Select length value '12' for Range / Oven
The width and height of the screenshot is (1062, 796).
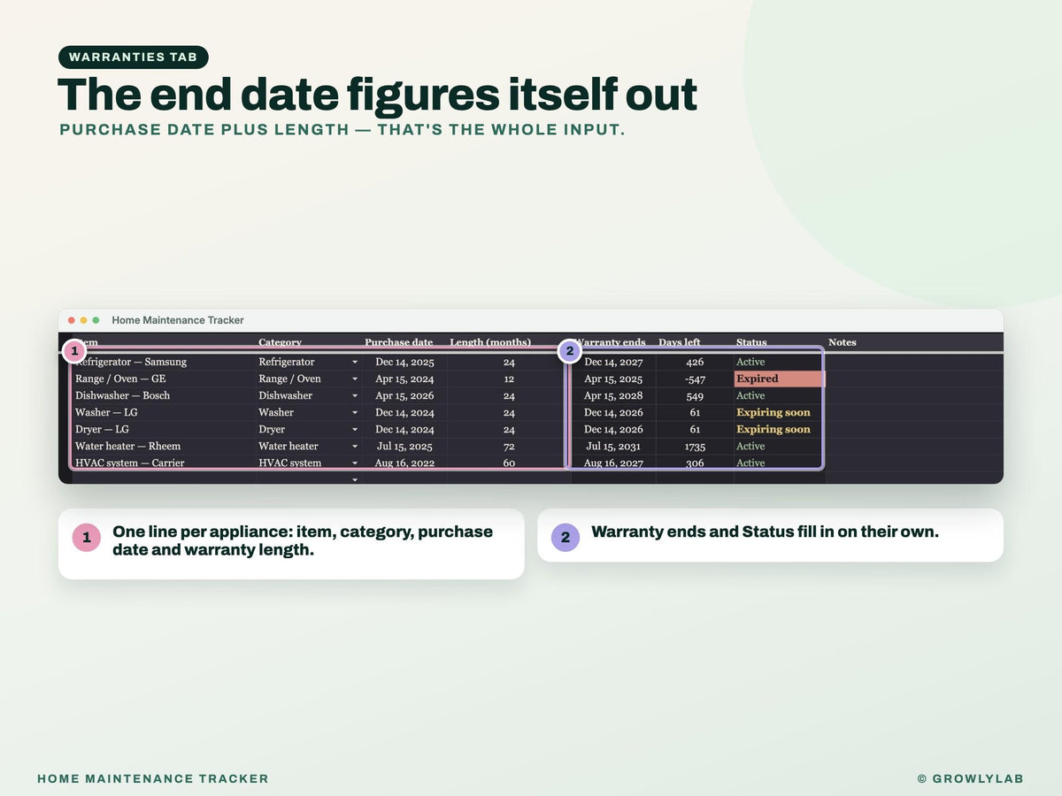pyautogui.click(x=509, y=379)
